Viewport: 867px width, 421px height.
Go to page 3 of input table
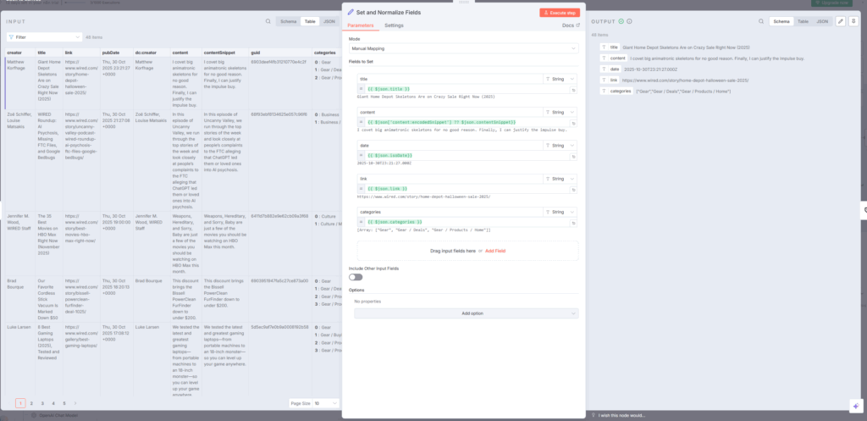(x=42, y=404)
